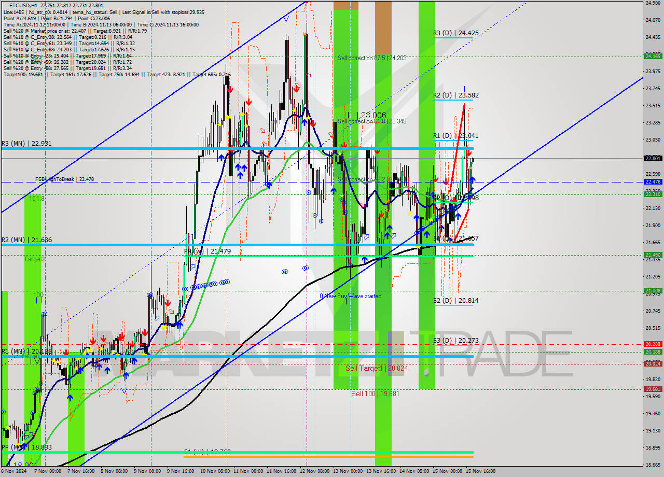This screenshot has width=664, height=477.
Task: Click the green 22.310 price tag
Action: pos(652,194)
